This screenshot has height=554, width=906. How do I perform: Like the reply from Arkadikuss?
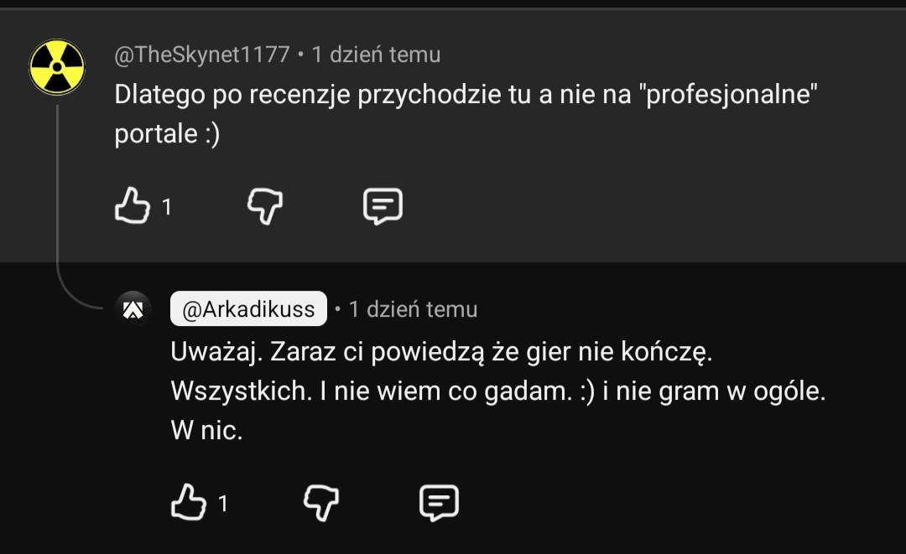[187, 502]
